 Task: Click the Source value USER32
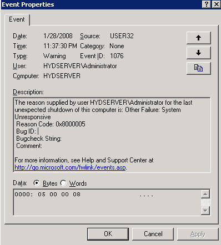point(122,36)
